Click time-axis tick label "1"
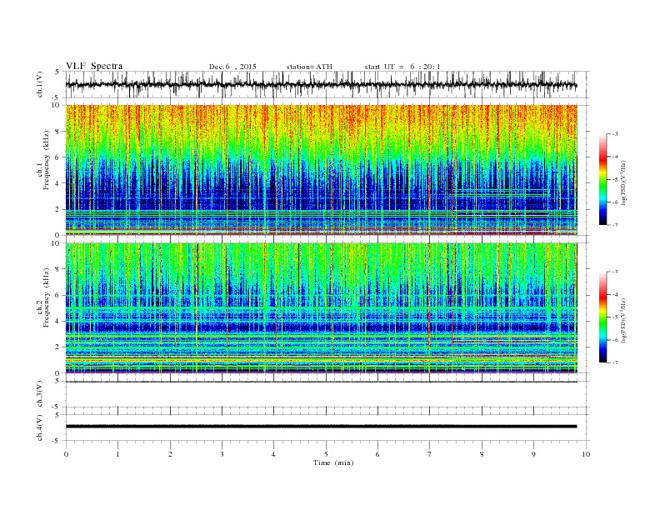Viewport: 660px width, 510px height. pos(117,454)
